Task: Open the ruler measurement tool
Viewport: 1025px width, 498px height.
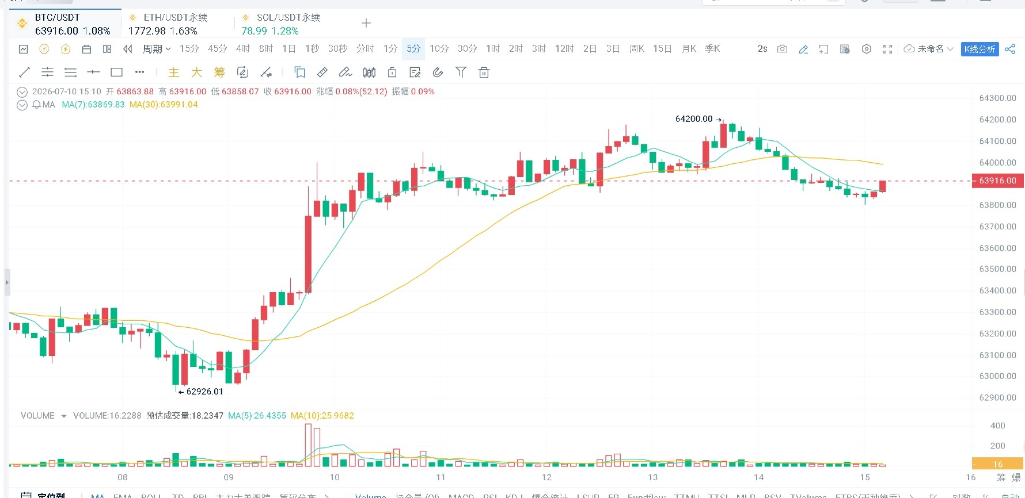Action: click(x=322, y=72)
